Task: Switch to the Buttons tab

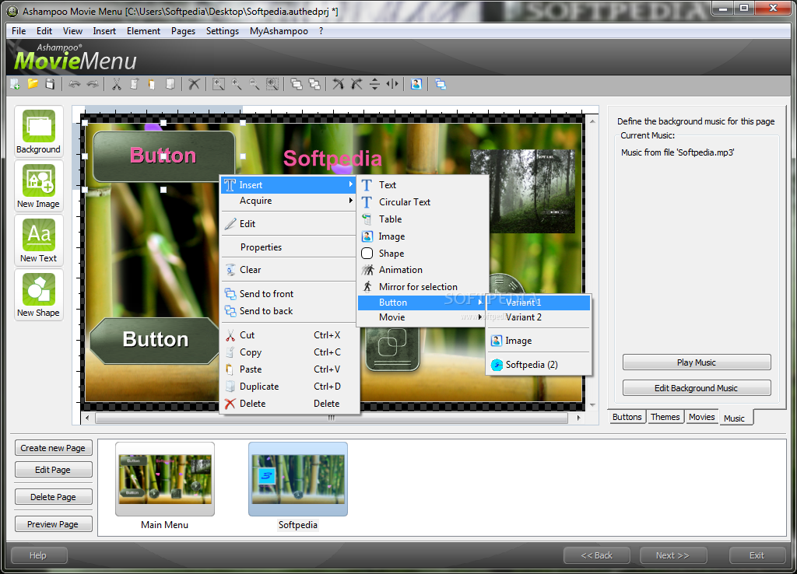Action: point(627,417)
